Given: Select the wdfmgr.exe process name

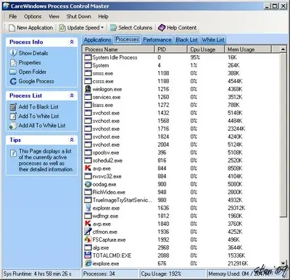Looking at the screenshot, I should (105, 216).
